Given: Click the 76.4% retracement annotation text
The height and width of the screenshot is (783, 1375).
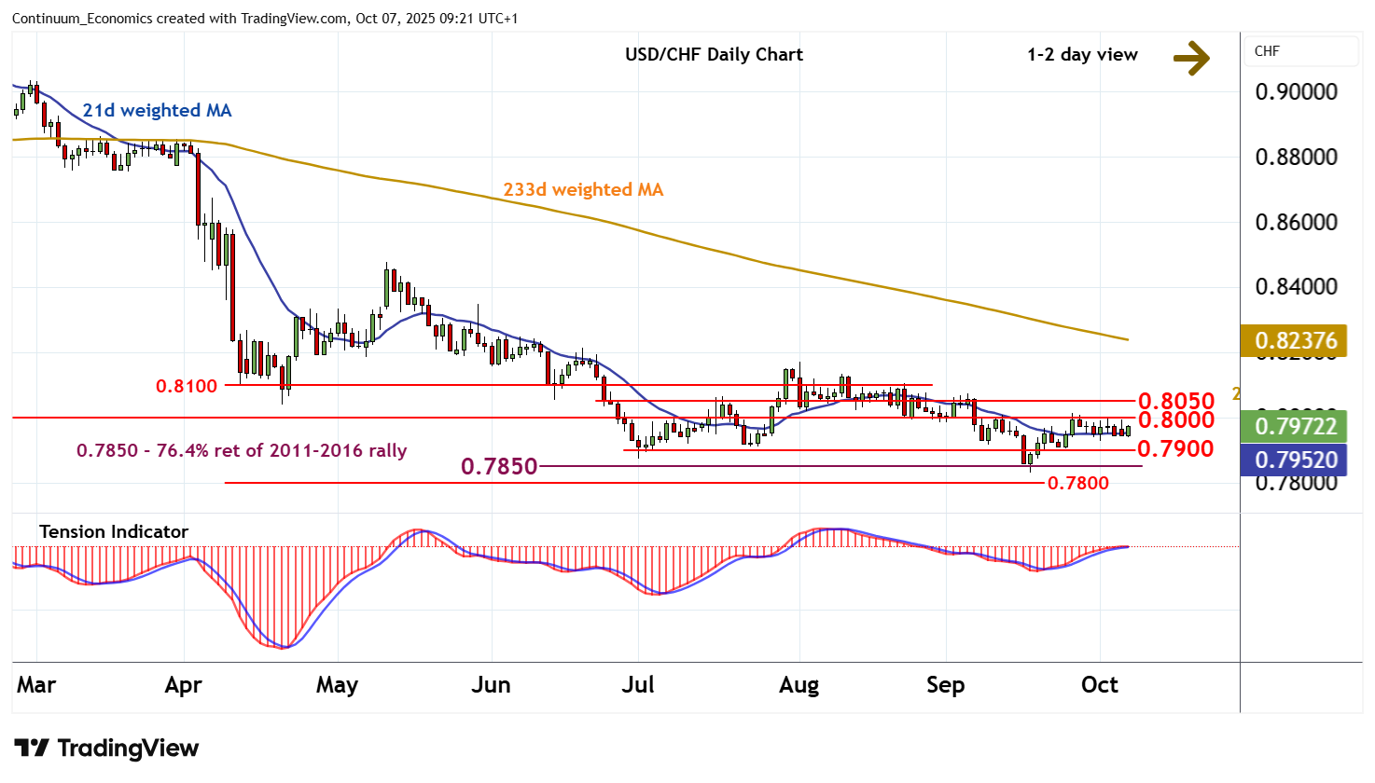Looking at the screenshot, I should click(x=242, y=450).
